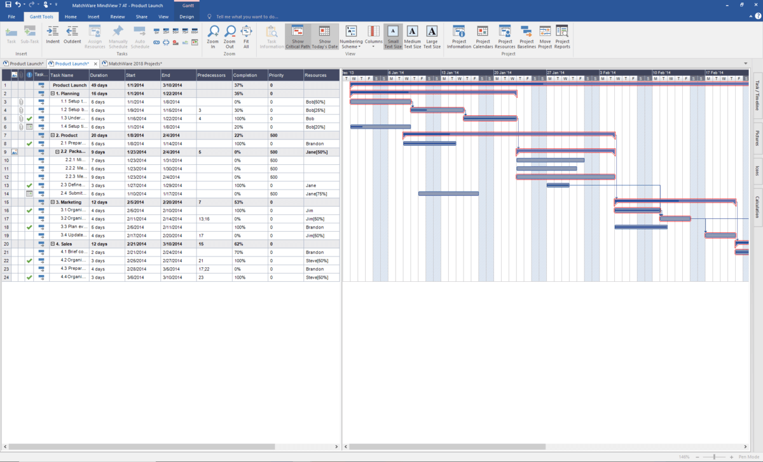The width and height of the screenshot is (763, 462).
Task: Open Customize Quick Access Toolbar dropdown
Action: pyautogui.click(x=56, y=4)
